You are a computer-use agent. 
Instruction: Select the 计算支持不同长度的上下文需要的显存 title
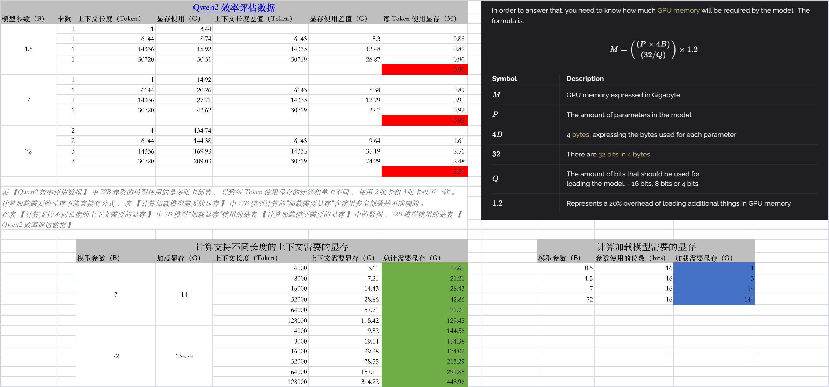(272, 247)
